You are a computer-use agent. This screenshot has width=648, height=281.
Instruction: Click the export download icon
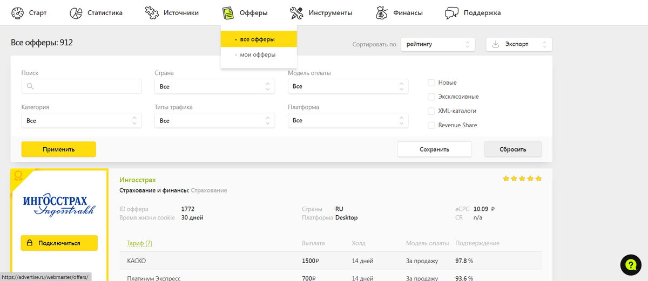pyautogui.click(x=496, y=44)
